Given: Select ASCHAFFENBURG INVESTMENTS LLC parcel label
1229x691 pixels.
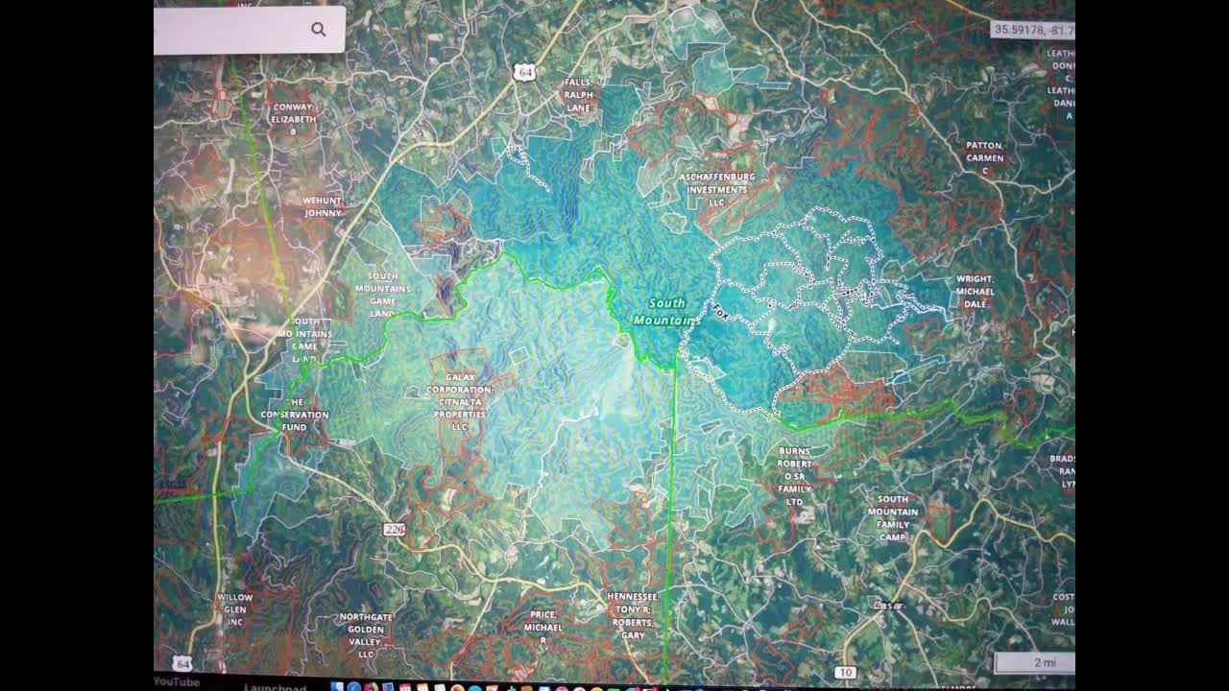Looking at the screenshot, I should [717, 190].
